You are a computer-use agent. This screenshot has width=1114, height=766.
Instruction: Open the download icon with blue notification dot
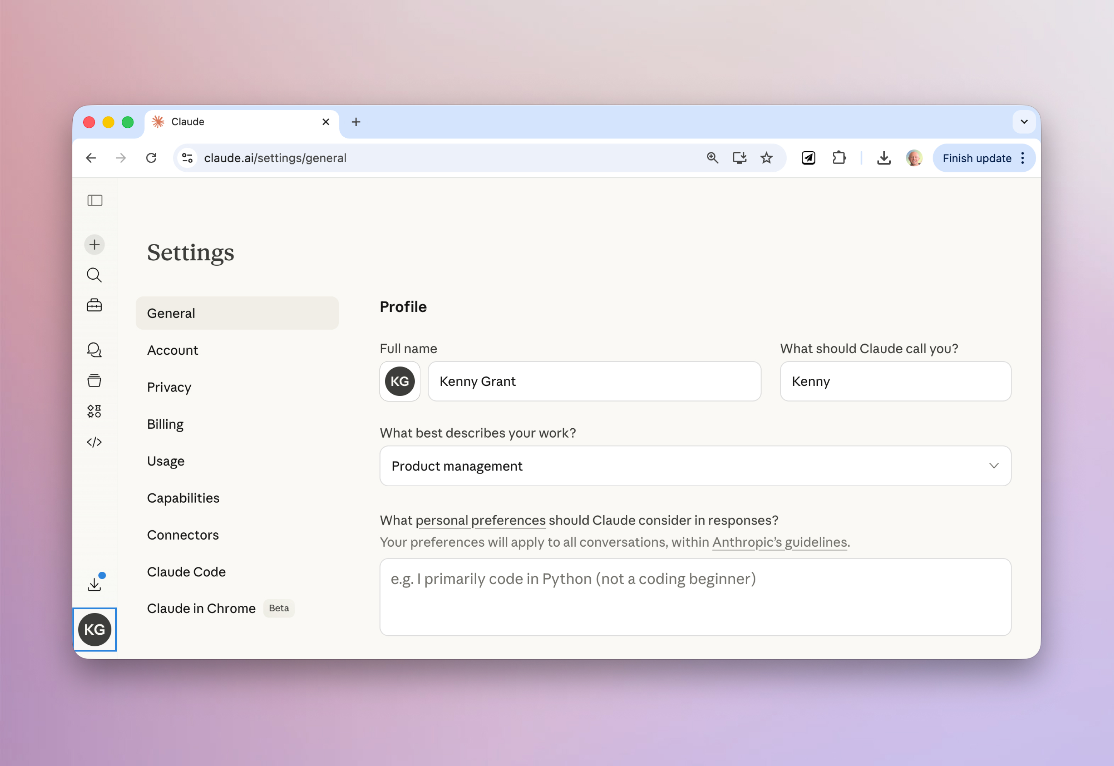click(94, 582)
